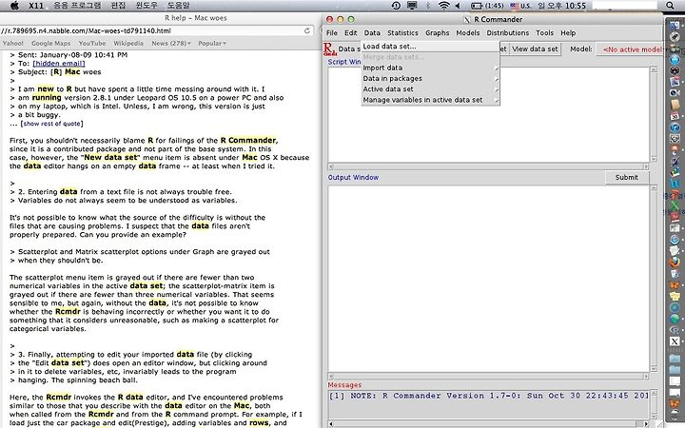685x428 pixels.
Task: Open the Distributions menu
Action: pyautogui.click(x=508, y=32)
